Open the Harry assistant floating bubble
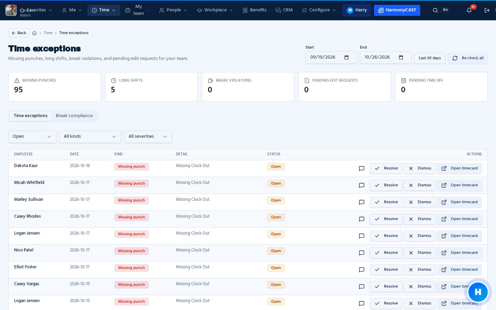496x310 pixels. click(478, 292)
